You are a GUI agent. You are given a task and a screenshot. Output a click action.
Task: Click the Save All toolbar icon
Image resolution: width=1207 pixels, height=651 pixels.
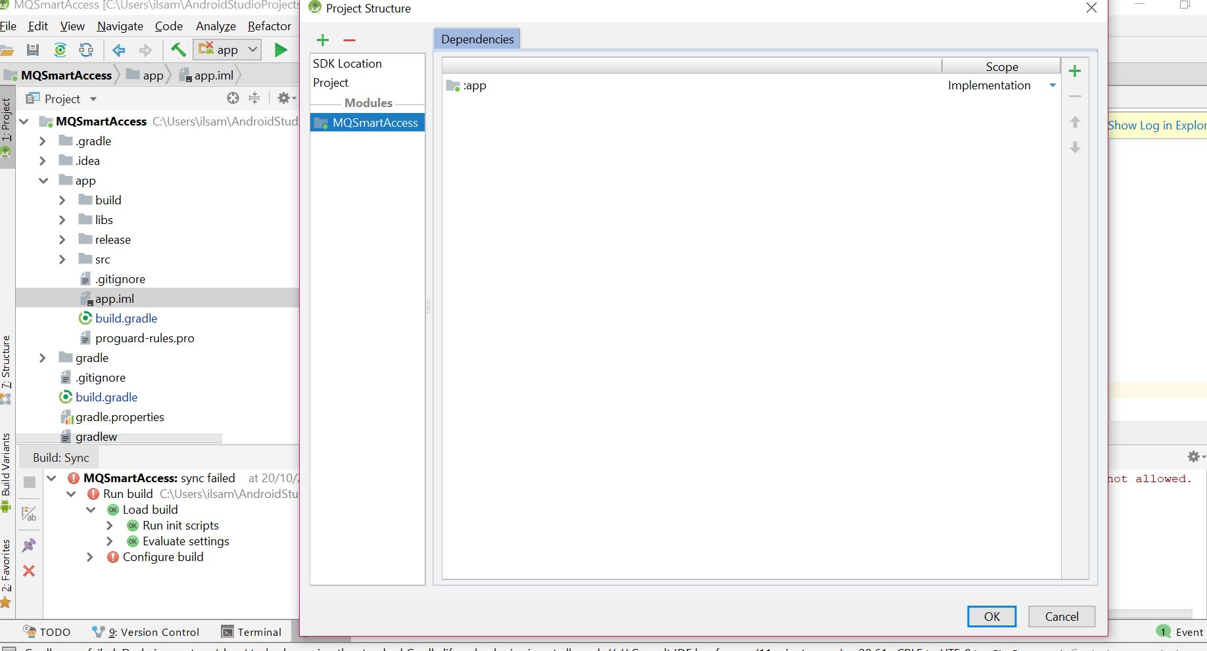point(32,50)
